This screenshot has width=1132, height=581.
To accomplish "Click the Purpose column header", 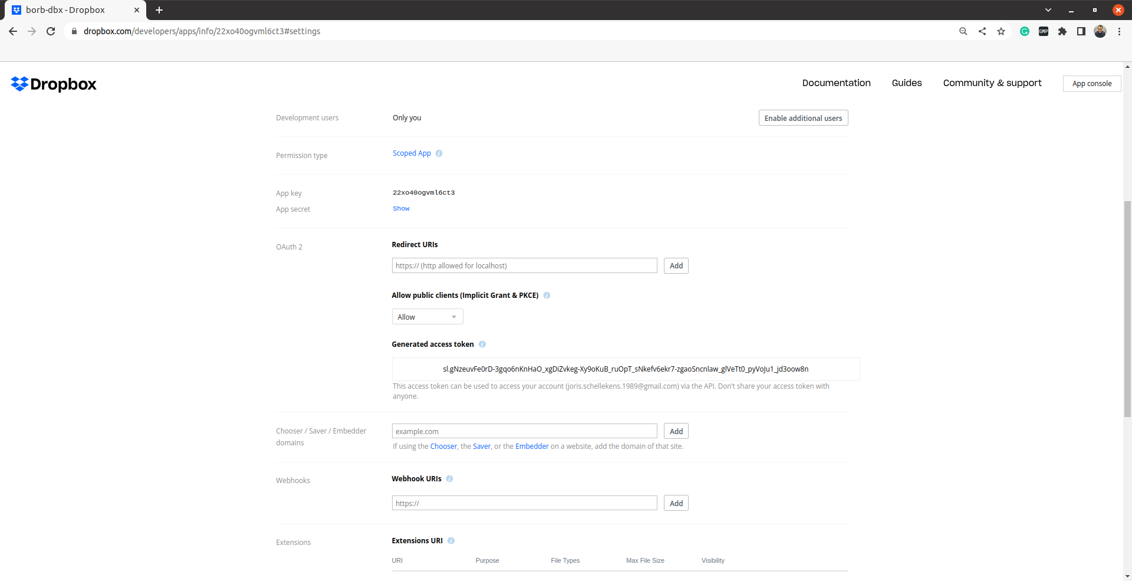I will point(487,561).
